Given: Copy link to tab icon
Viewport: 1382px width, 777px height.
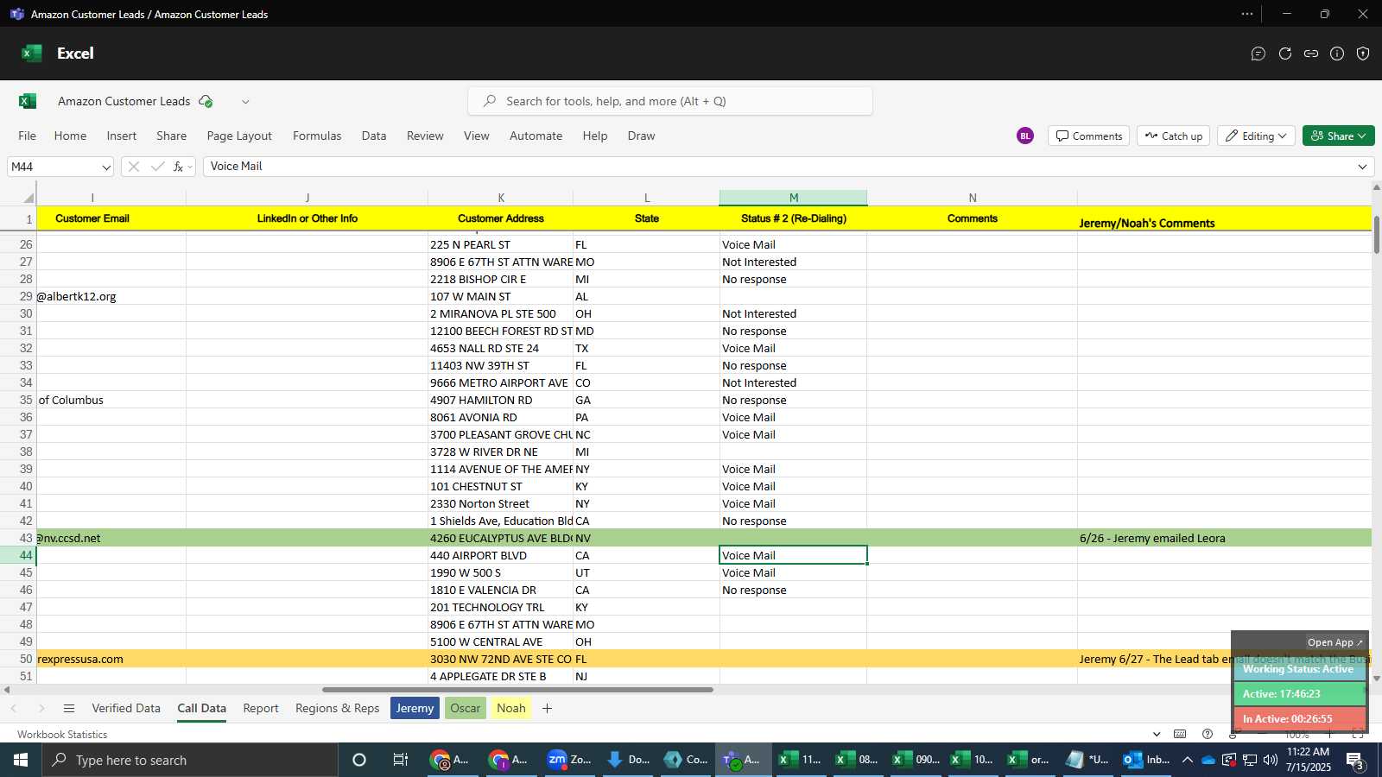Looking at the screenshot, I should click(1311, 54).
